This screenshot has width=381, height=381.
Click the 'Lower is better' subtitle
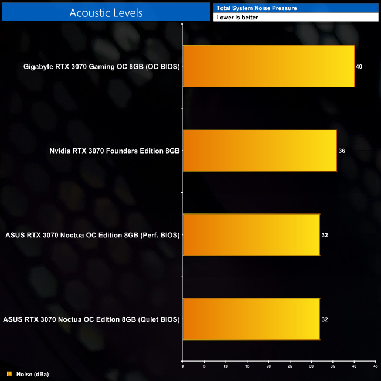coord(237,18)
